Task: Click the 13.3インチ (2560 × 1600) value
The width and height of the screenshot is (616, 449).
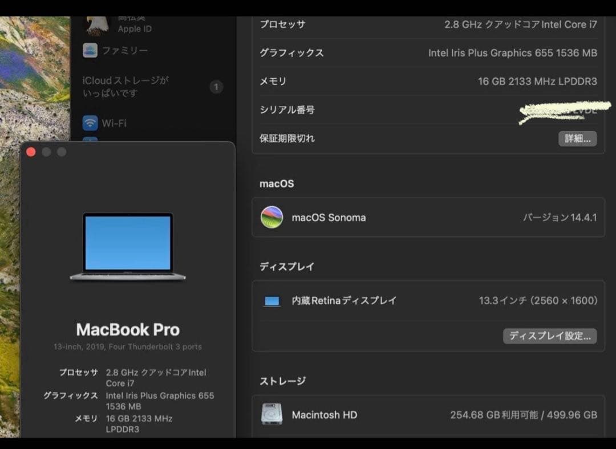Action: click(538, 301)
